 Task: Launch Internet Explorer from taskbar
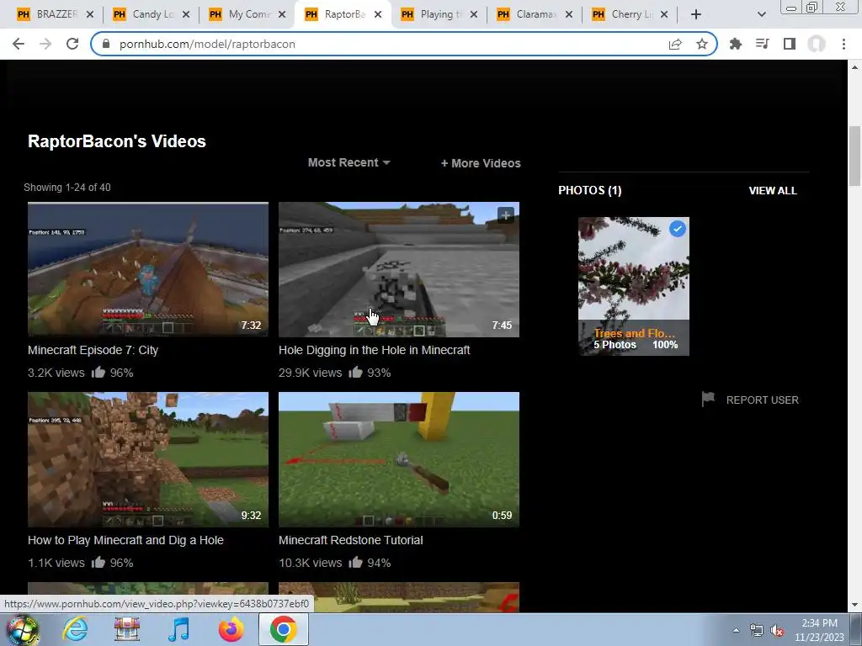click(x=75, y=629)
